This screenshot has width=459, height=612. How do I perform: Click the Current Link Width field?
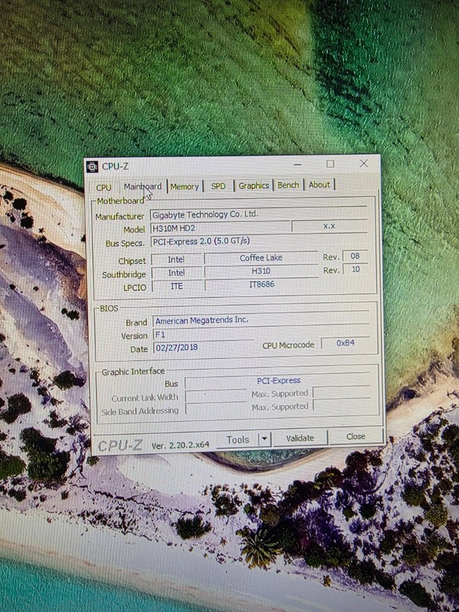[216, 396]
